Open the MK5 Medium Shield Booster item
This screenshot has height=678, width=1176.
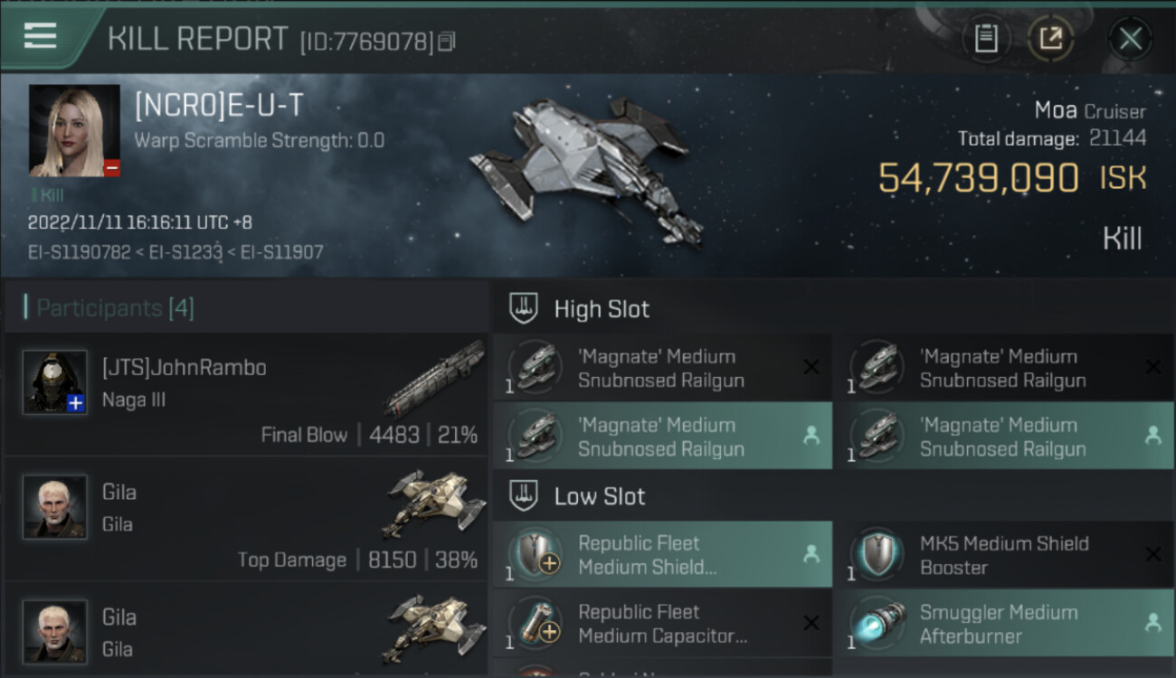click(x=1003, y=555)
